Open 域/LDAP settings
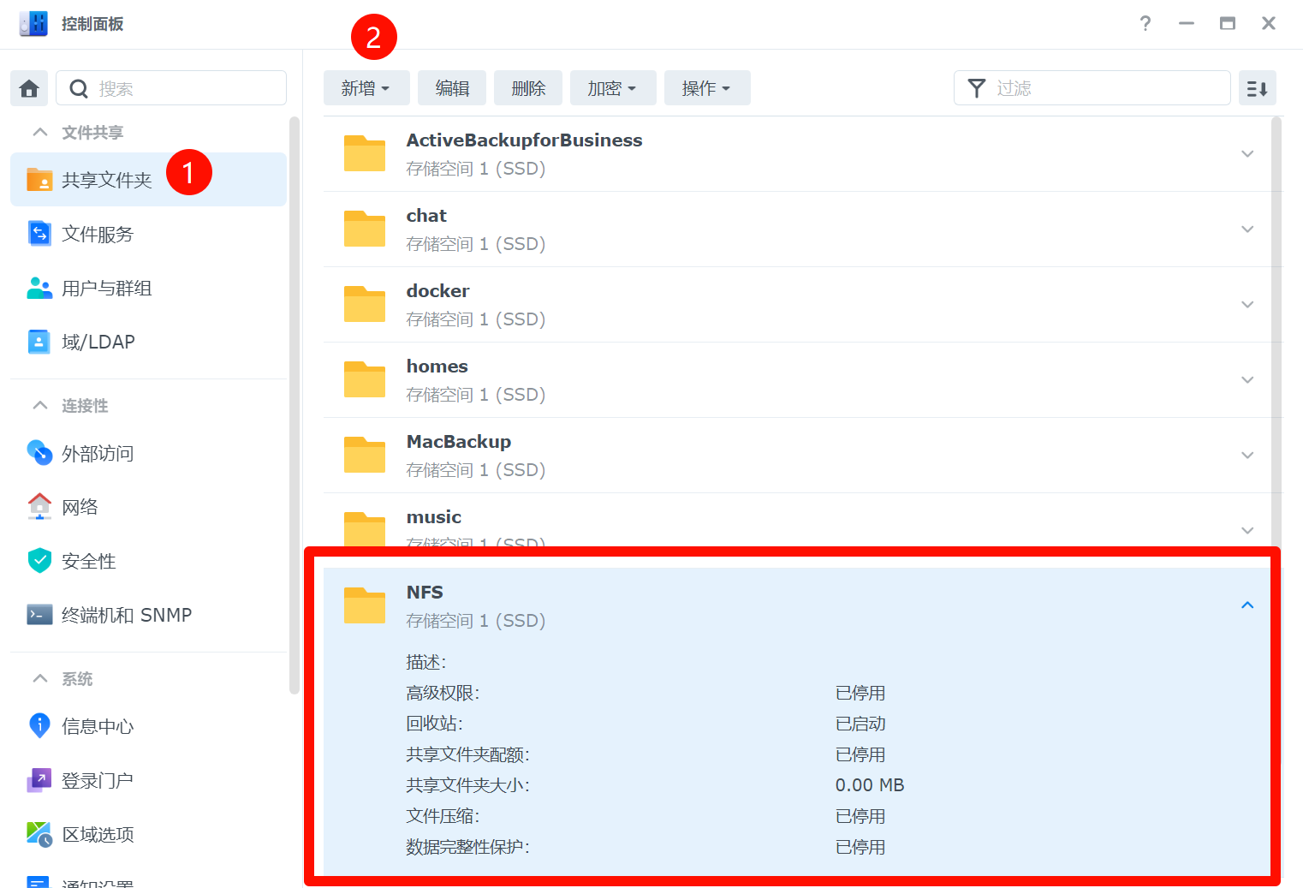 (x=98, y=342)
